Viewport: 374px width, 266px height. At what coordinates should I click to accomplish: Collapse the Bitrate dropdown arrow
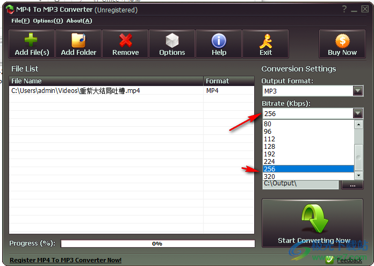click(358, 113)
